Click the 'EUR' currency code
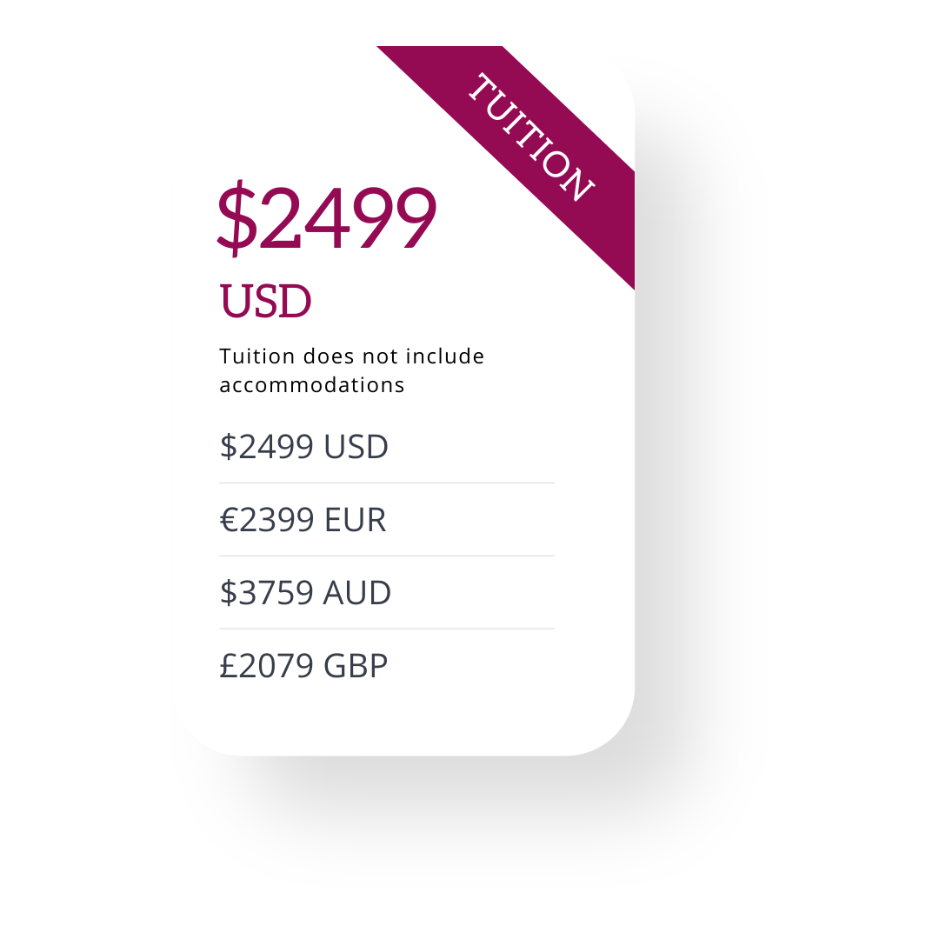Viewport: 939px width, 939px height. (355, 520)
